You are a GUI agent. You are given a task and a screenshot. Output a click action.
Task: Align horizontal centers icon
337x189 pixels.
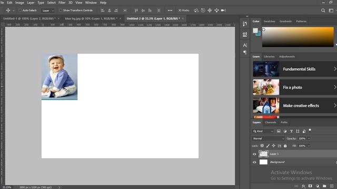pyautogui.click(x=110, y=10)
